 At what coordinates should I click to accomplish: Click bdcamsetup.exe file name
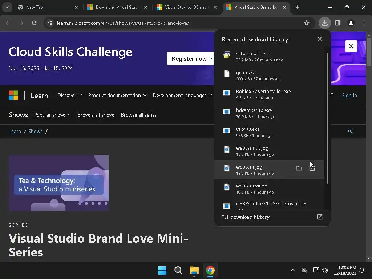pos(254,110)
